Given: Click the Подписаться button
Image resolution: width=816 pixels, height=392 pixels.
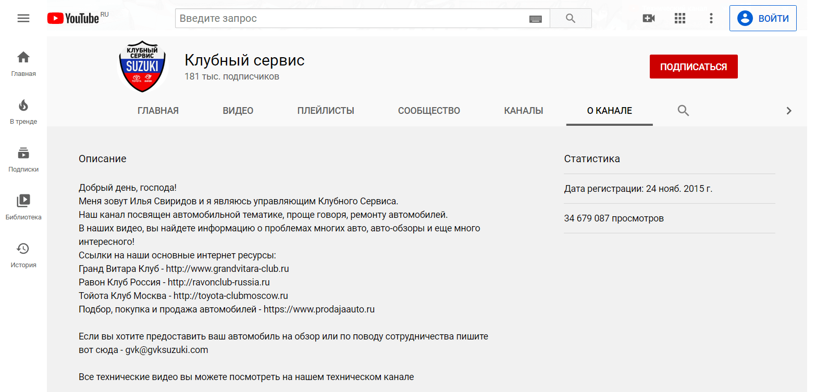Looking at the screenshot, I should click(693, 67).
